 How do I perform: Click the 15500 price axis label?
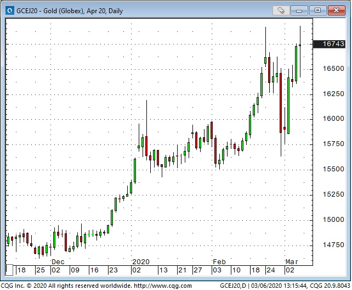(x=333, y=169)
